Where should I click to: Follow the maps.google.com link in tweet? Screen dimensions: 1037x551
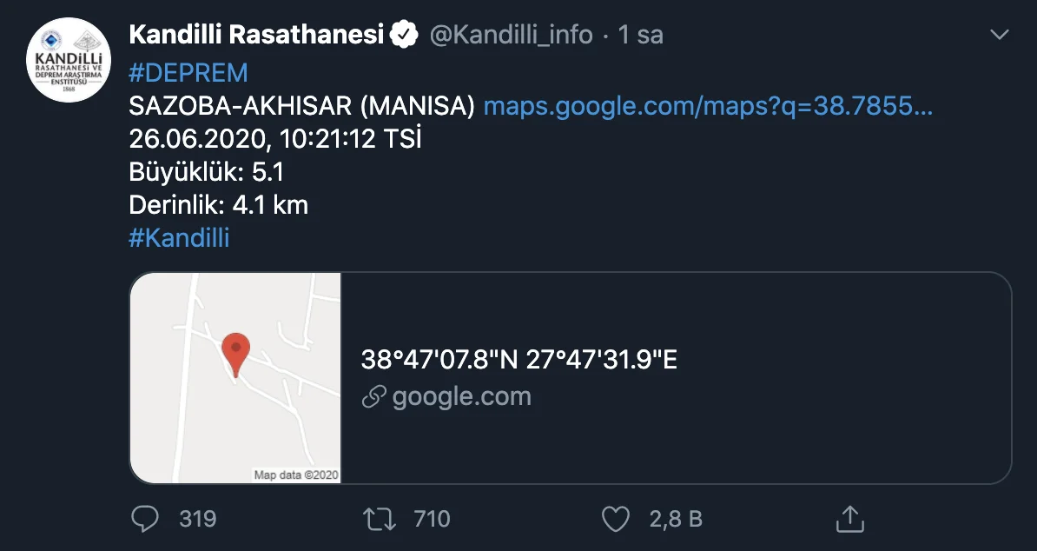(x=708, y=106)
